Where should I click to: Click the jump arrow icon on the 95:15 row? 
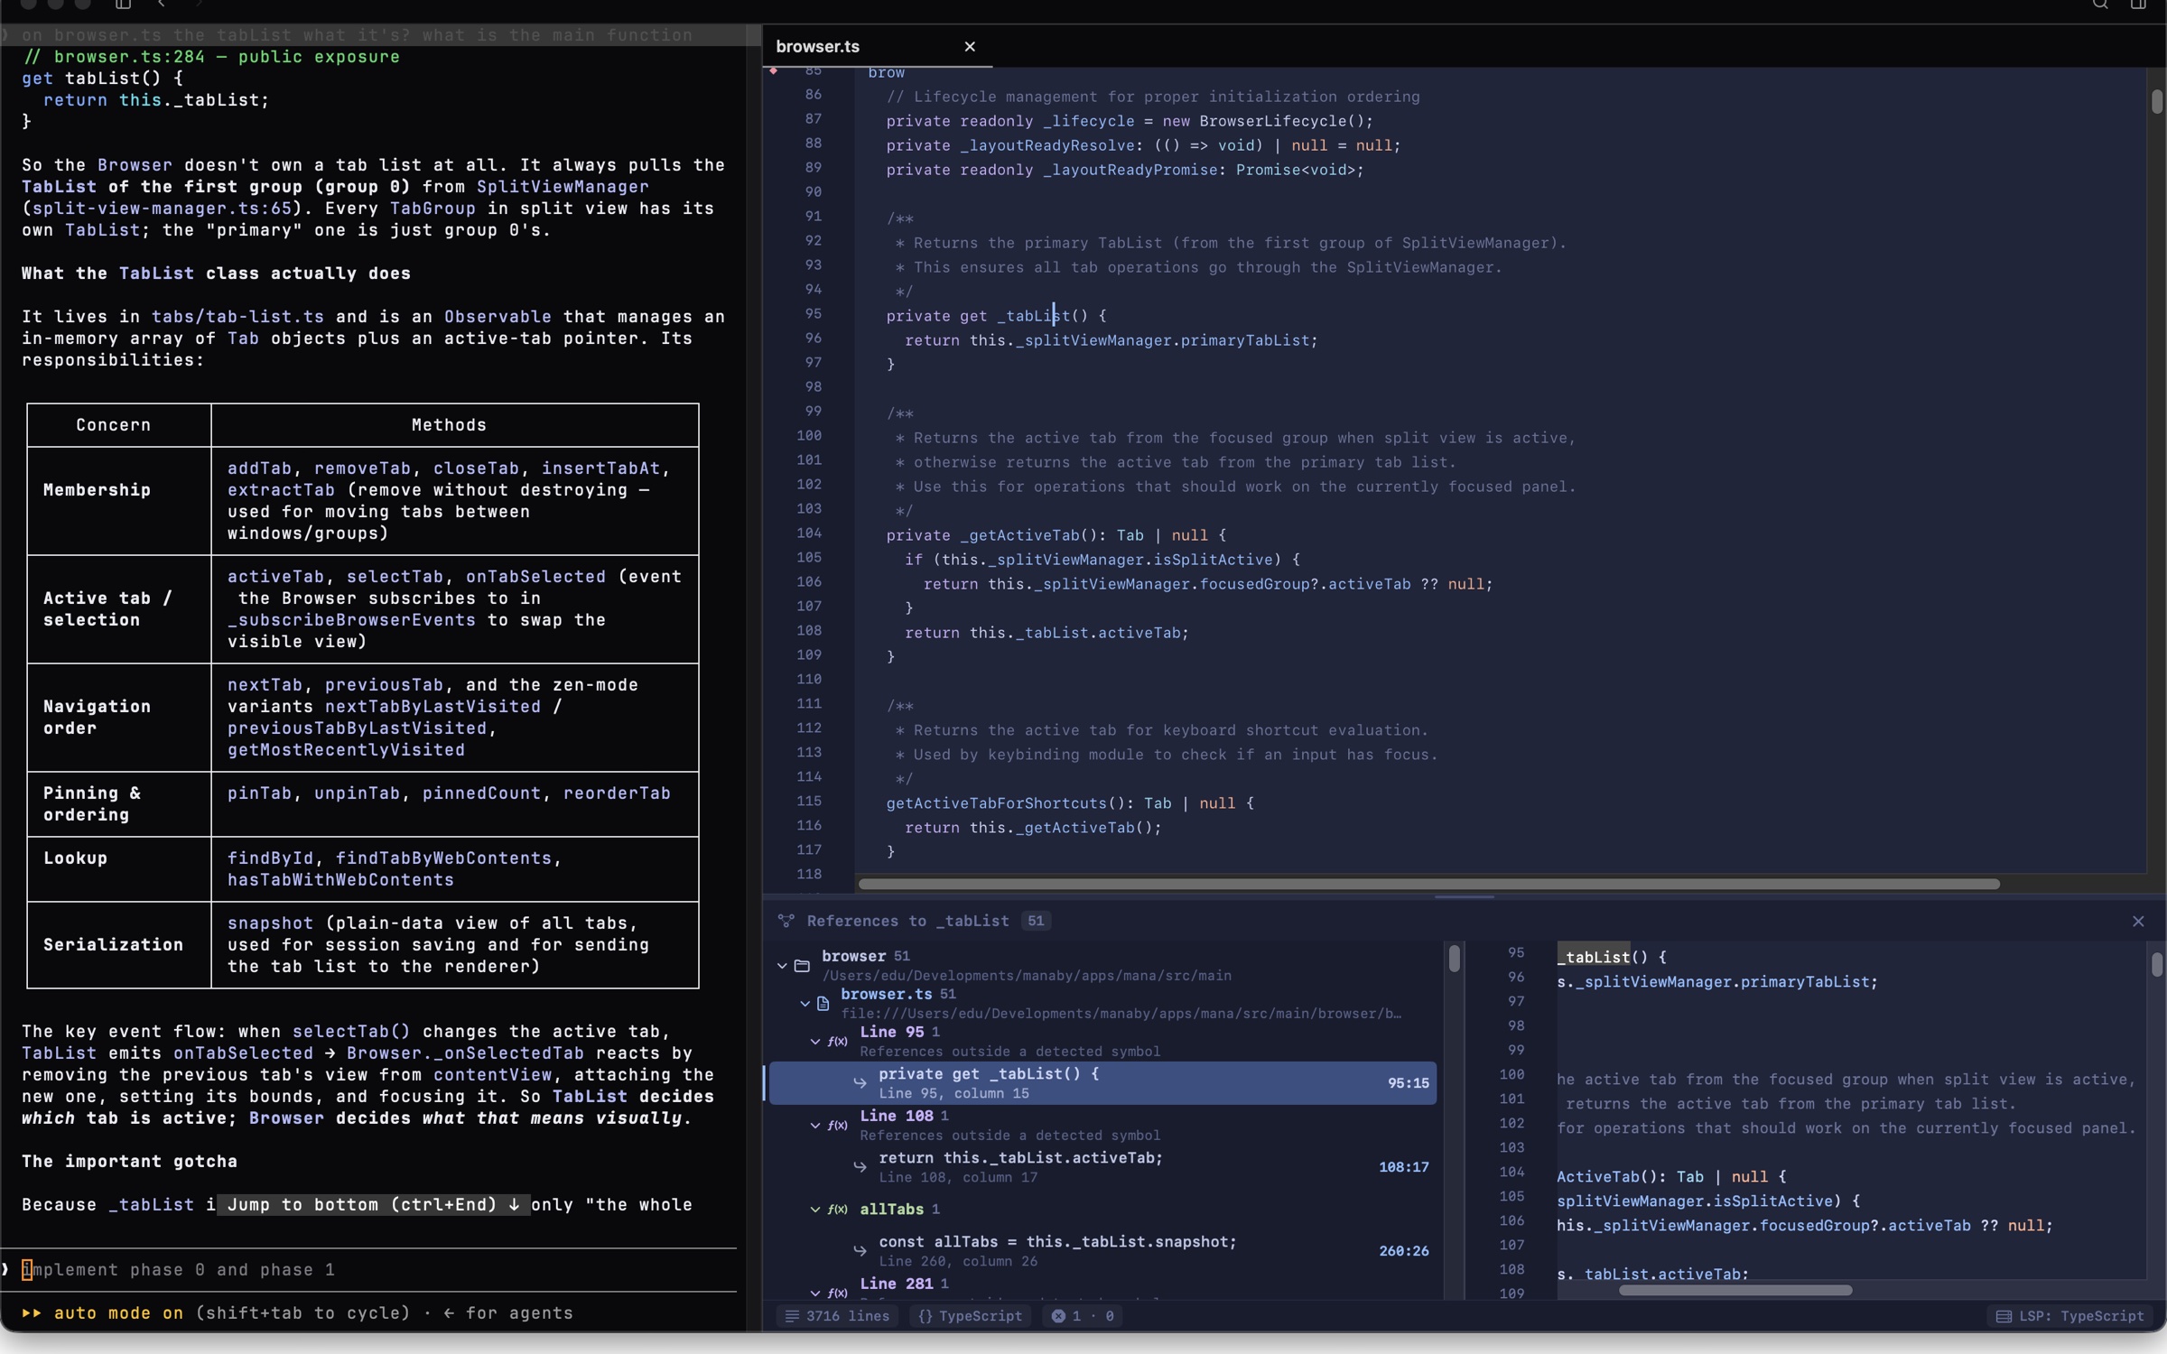(860, 1083)
